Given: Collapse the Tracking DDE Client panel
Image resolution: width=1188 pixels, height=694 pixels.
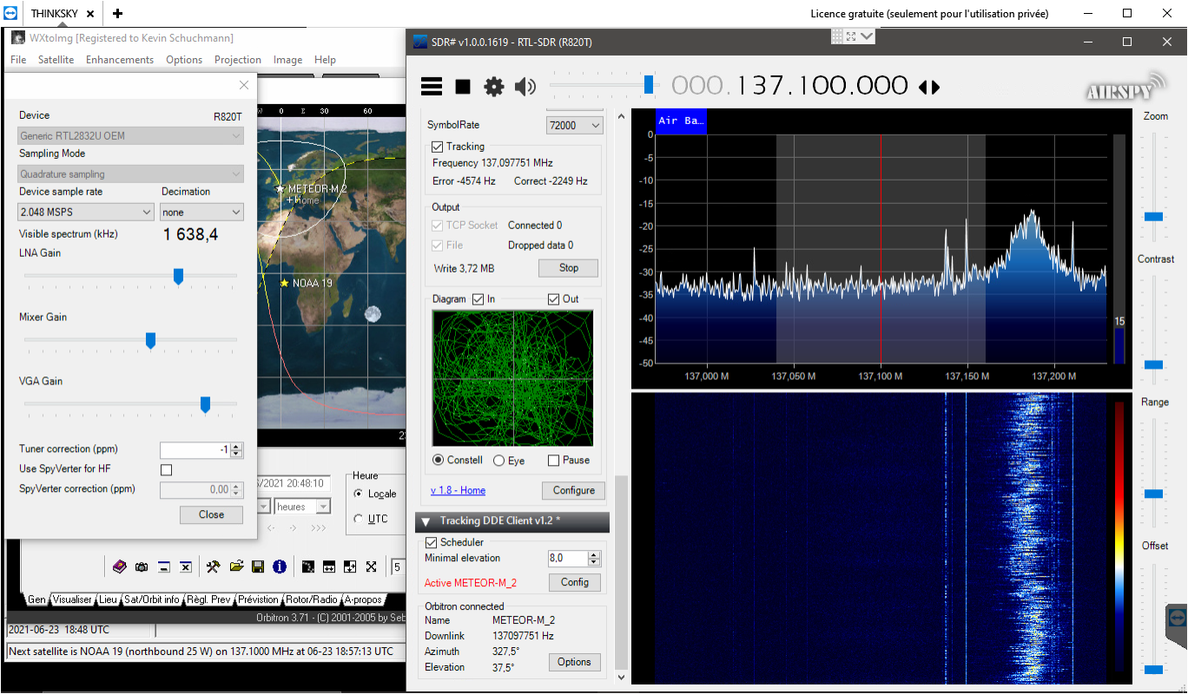Looking at the screenshot, I should click(426, 521).
